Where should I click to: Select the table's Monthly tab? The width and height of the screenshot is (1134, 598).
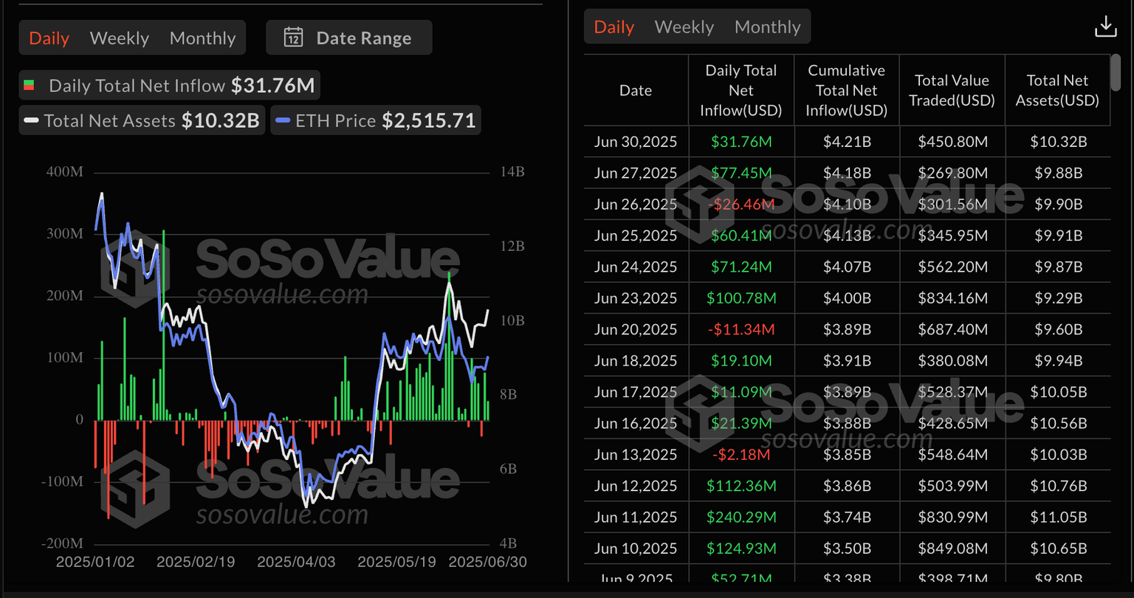coord(768,27)
